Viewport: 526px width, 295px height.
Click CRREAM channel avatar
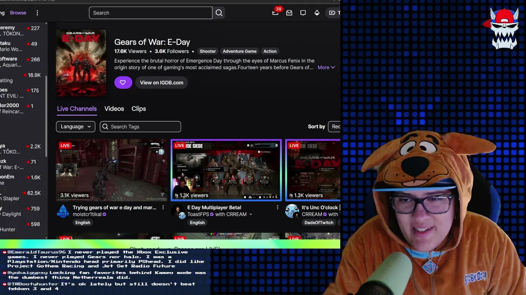[292, 211]
